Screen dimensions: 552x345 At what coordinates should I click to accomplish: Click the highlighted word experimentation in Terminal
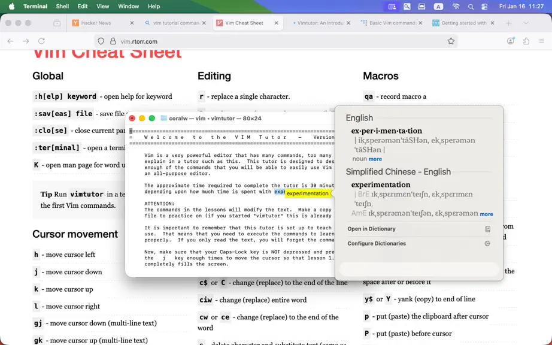point(307,193)
